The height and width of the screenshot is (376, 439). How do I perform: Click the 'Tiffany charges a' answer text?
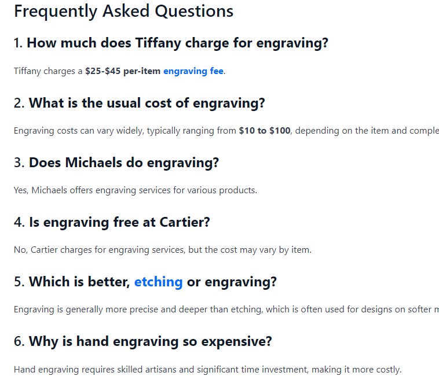[48, 71]
